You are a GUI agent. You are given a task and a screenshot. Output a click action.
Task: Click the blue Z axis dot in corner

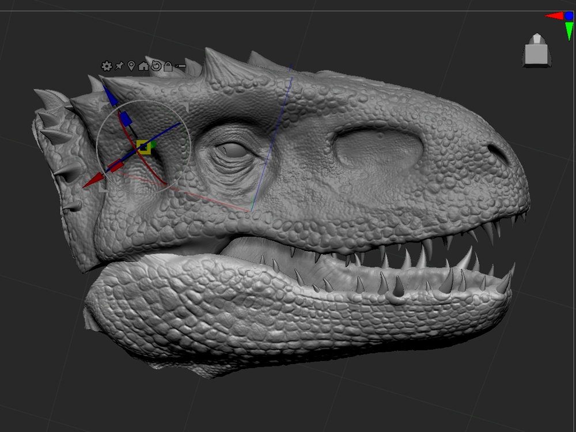click(569, 16)
